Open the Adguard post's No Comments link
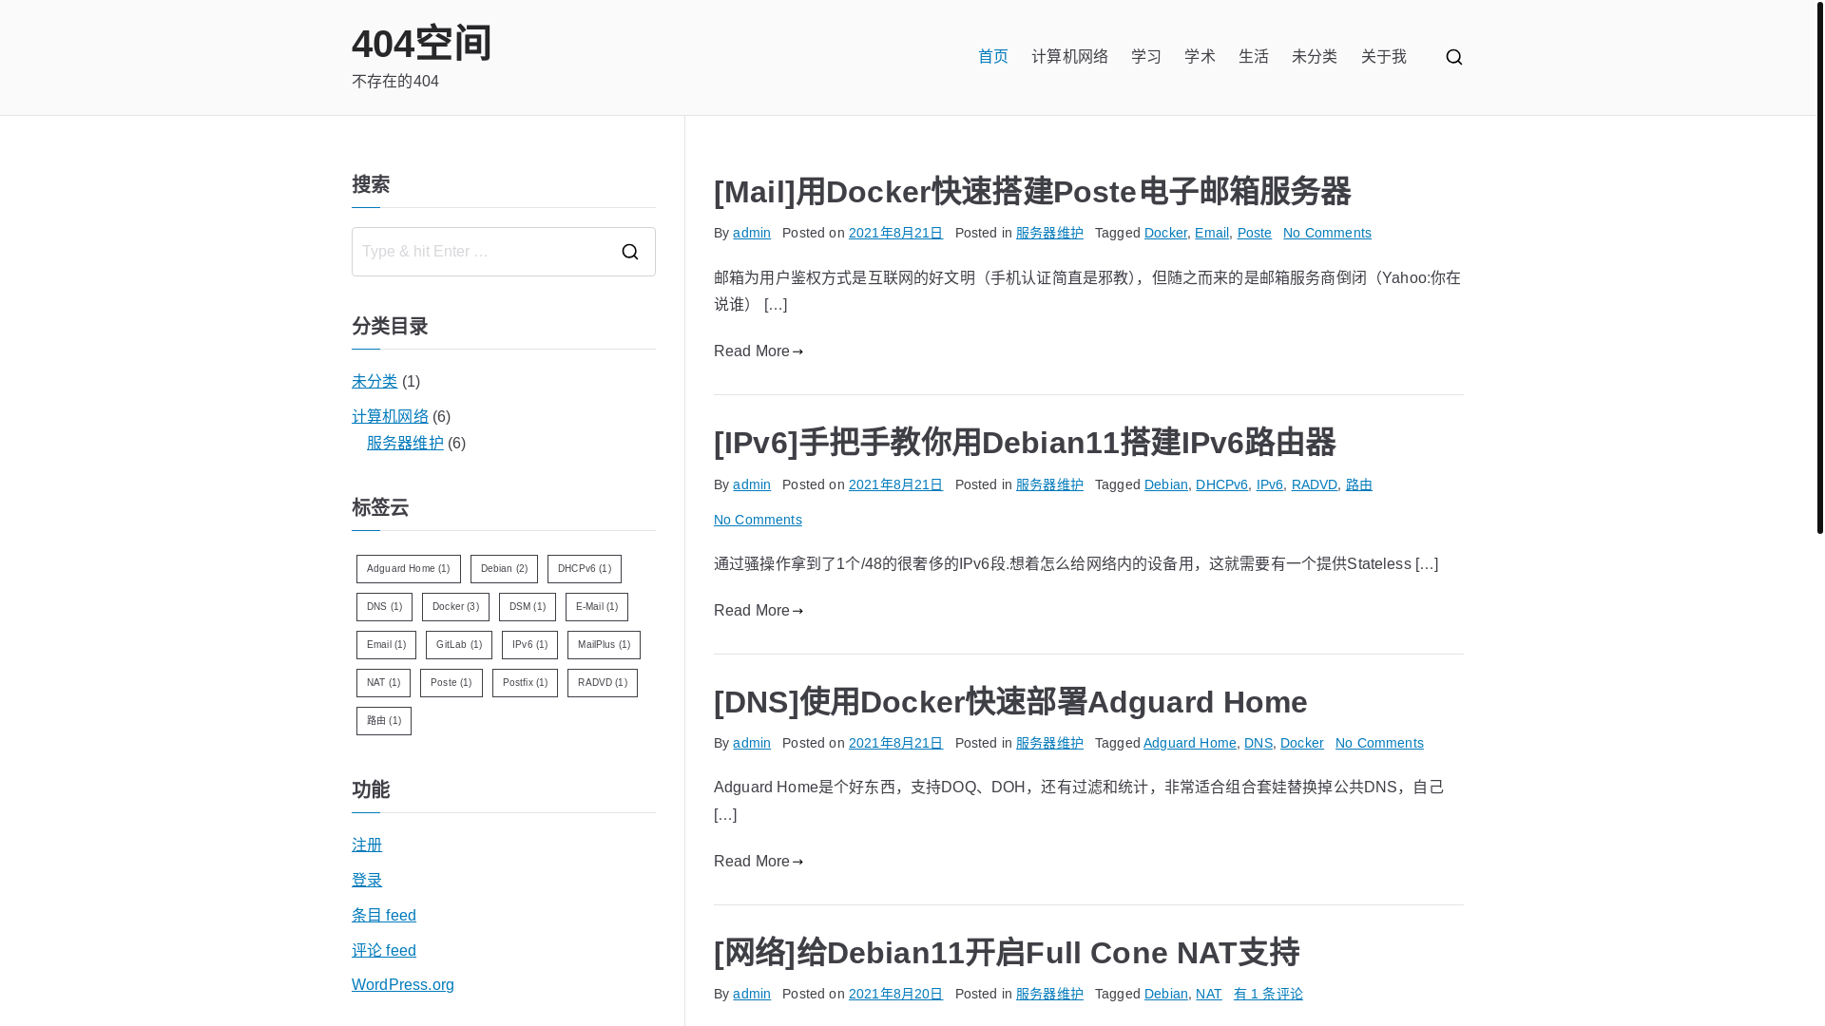This screenshot has height=1026, width=1825. click(x=1379, y=743)
